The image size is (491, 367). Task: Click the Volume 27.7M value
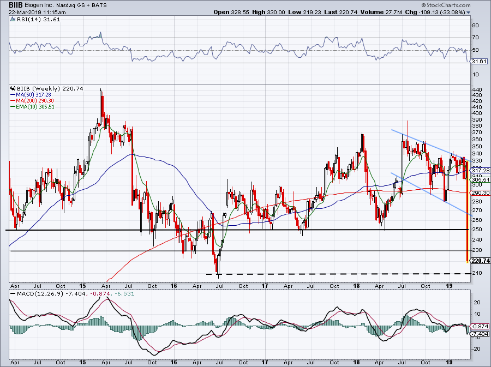pyautogui.click(x=381, y=12)
